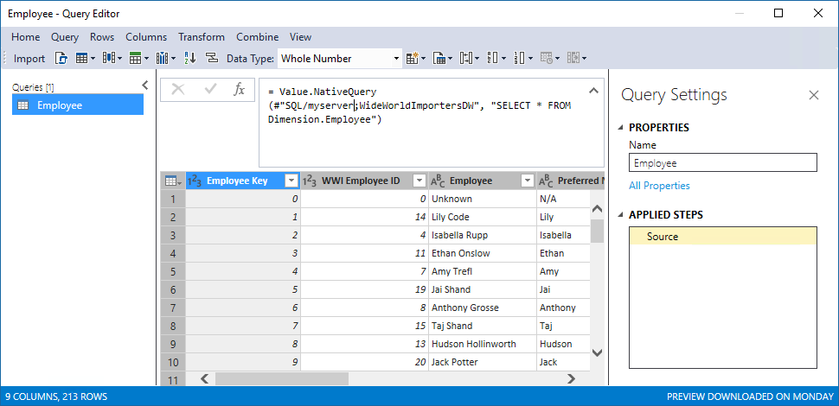
Task: Select the Source applied step
Action: [723, 236]
